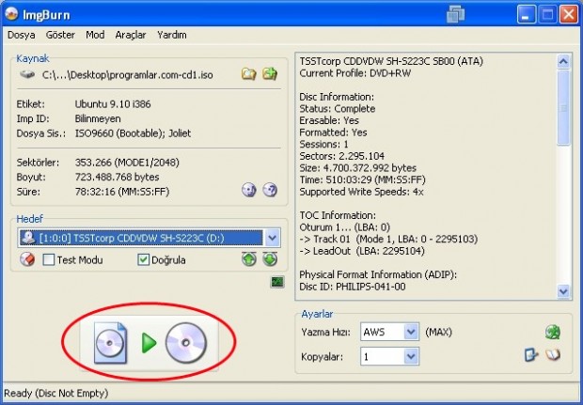
Task: Click scroll up arrow in disc info
Action: coord(563,61)
